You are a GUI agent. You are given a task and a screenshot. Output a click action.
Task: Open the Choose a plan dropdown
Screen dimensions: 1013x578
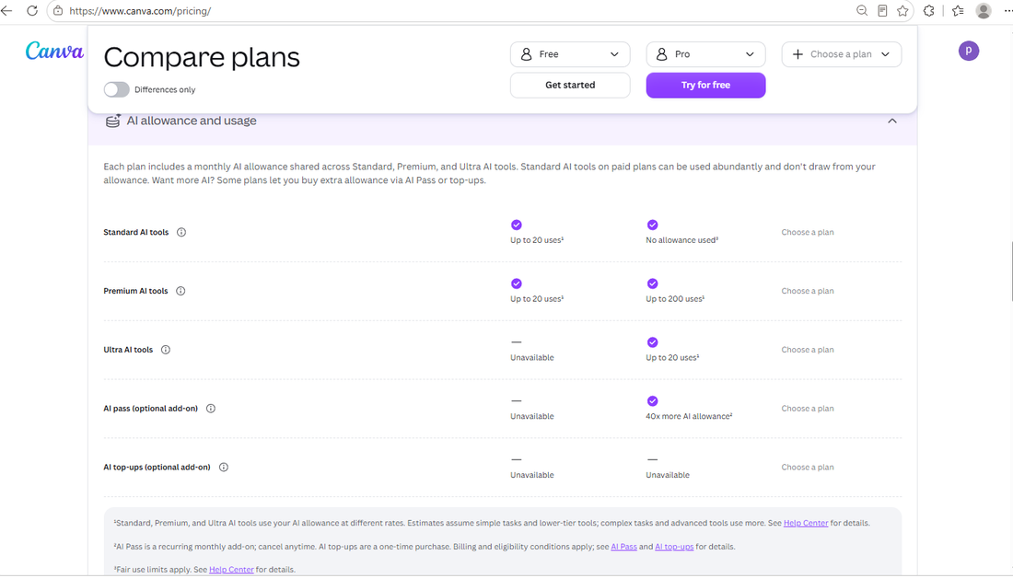pyautogui.click(x=841, y=54)
